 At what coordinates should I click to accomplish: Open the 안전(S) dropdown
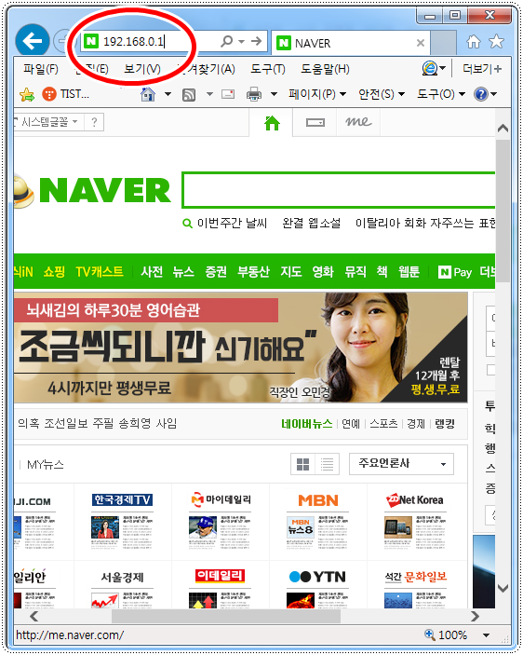coord(382,94)
